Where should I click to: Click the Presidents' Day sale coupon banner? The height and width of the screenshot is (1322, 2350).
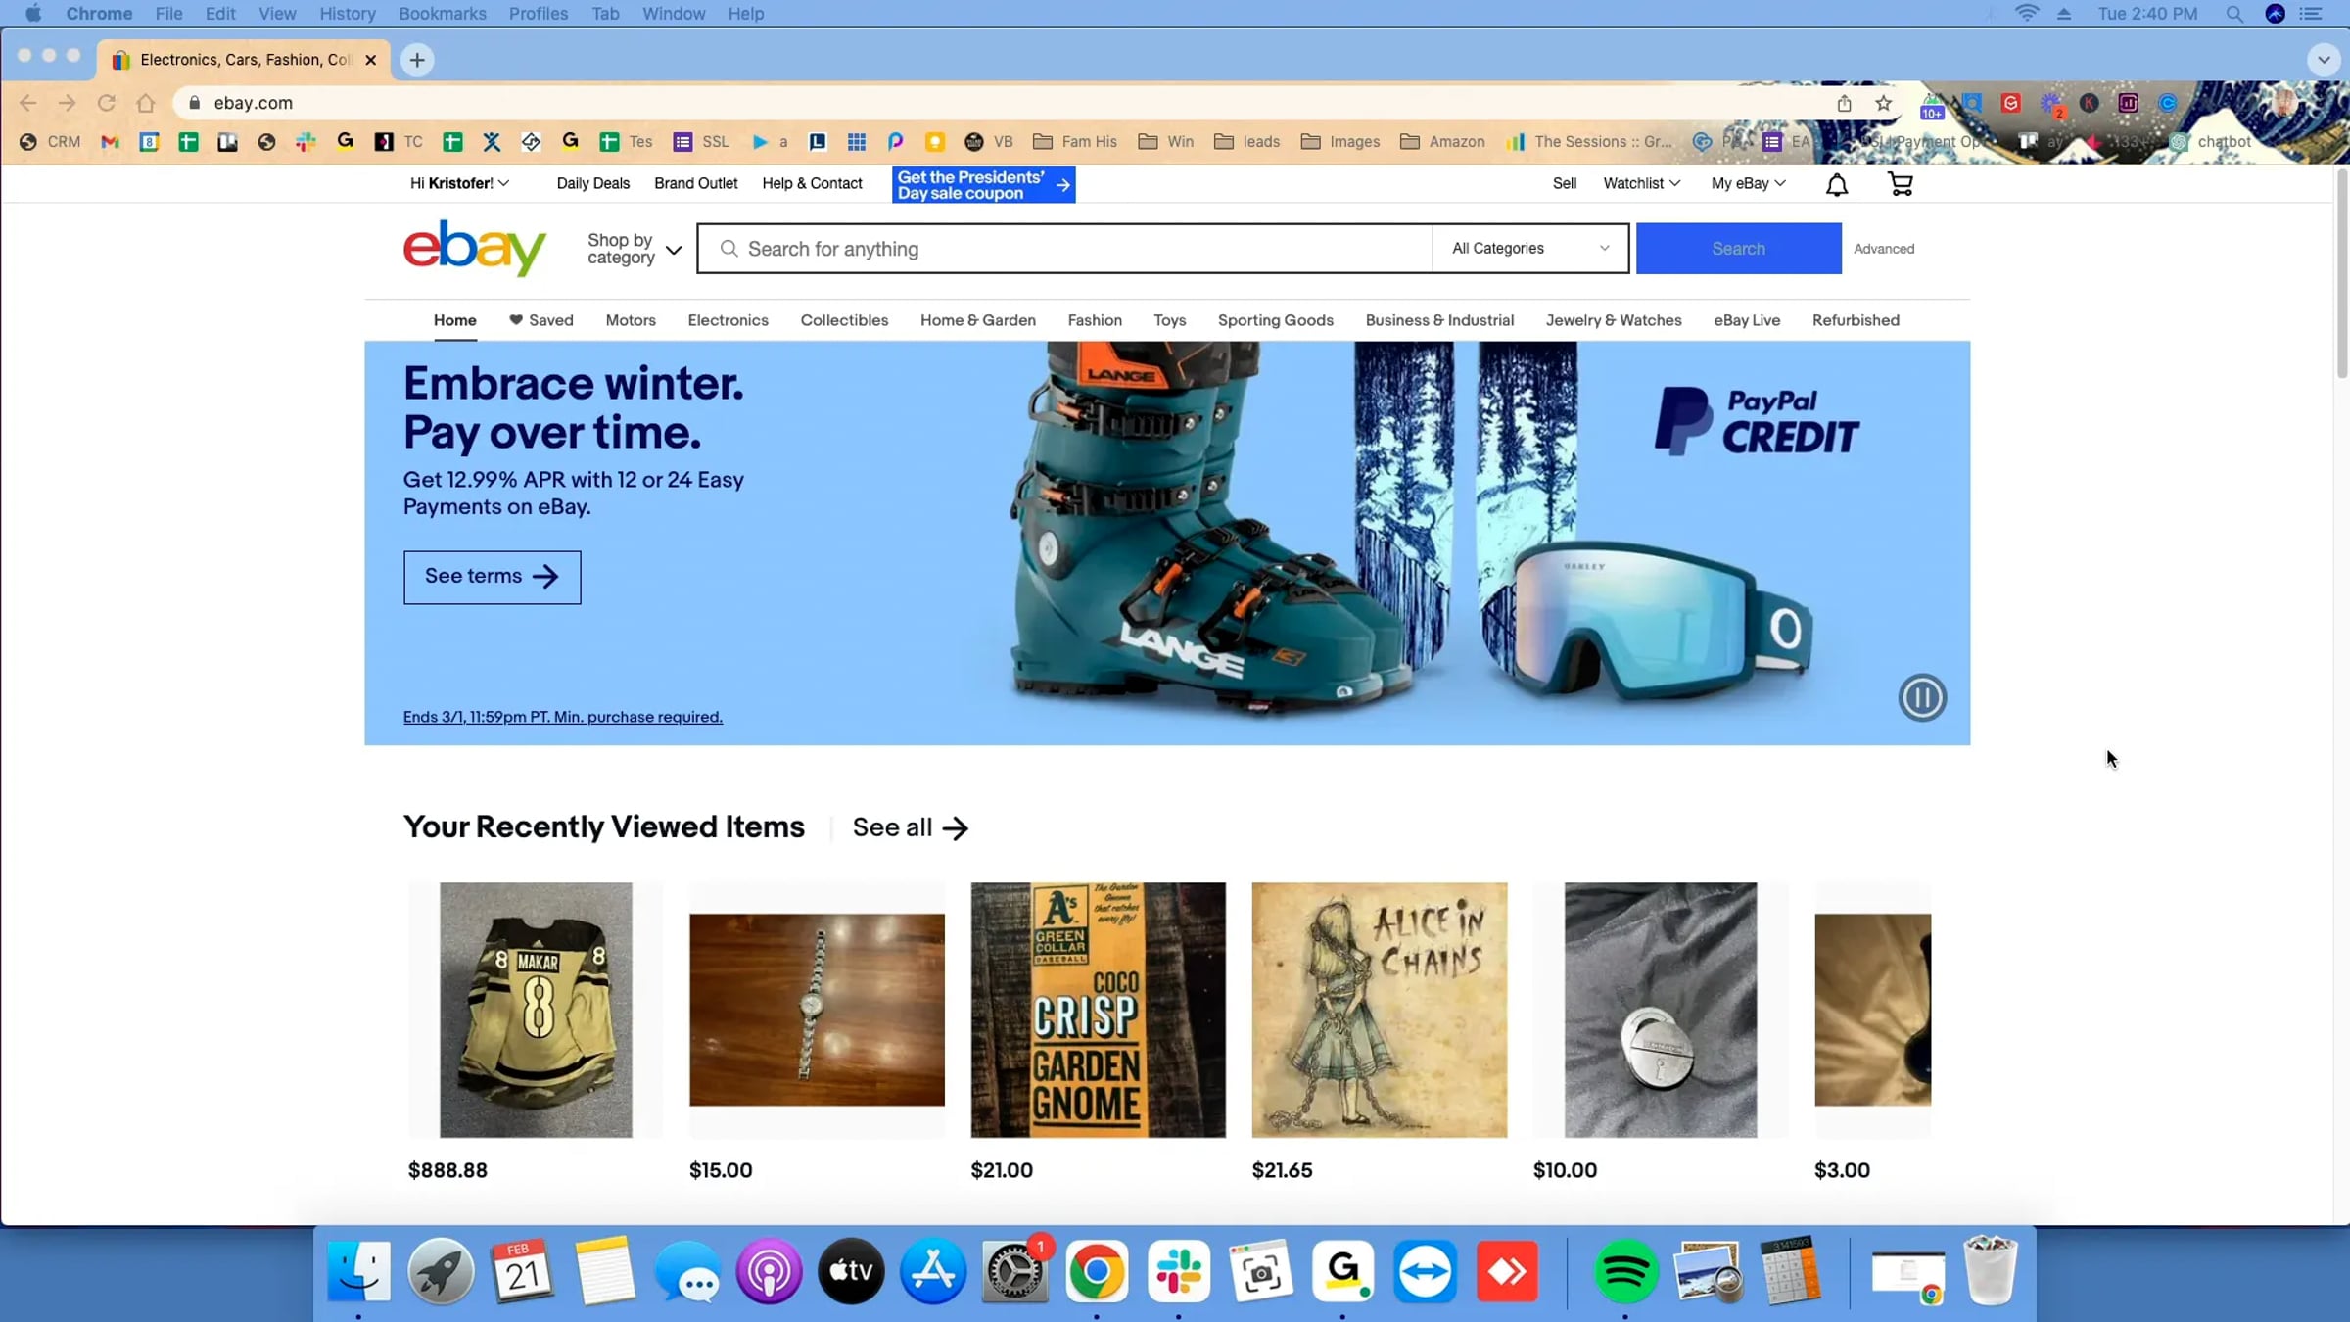point(983,185)
